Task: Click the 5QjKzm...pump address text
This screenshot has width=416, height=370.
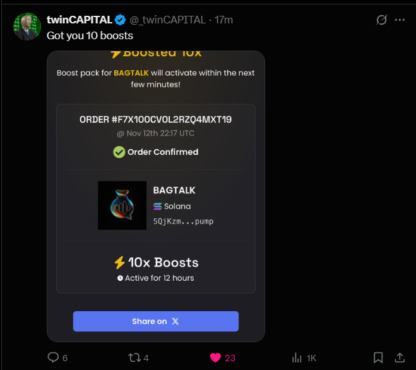Action: tap(183, 221)
